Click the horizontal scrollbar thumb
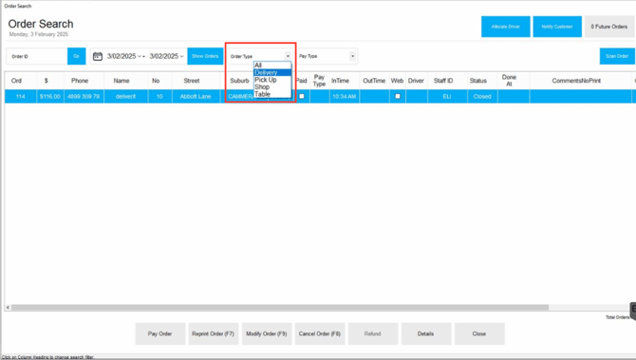 (x=280, y=308)
